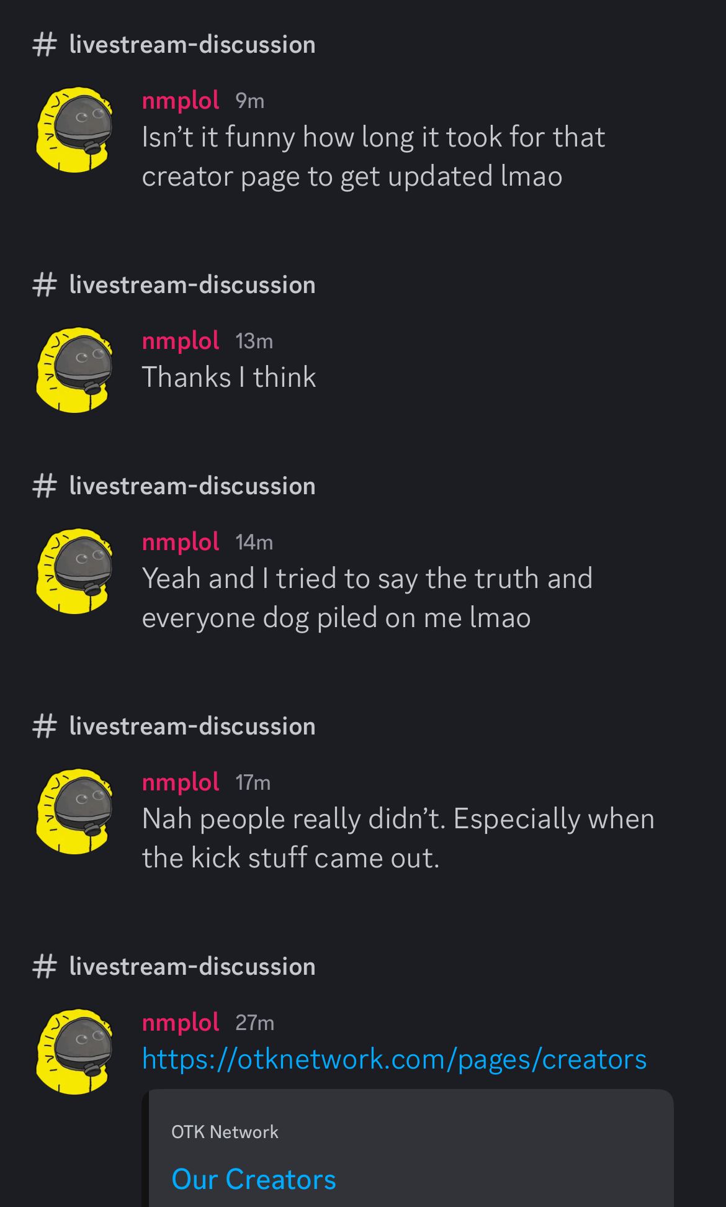The width and height of the screenshot is (726, 1207).
Task: Tap the nmplol username on the 17m message
Action: click(x=181, y=782)
